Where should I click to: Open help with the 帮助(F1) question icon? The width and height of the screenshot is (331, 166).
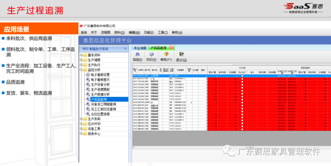(x=166, y=54)
